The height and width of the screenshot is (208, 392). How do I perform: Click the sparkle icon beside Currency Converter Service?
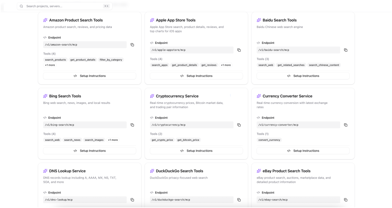[x=259, y=96]
